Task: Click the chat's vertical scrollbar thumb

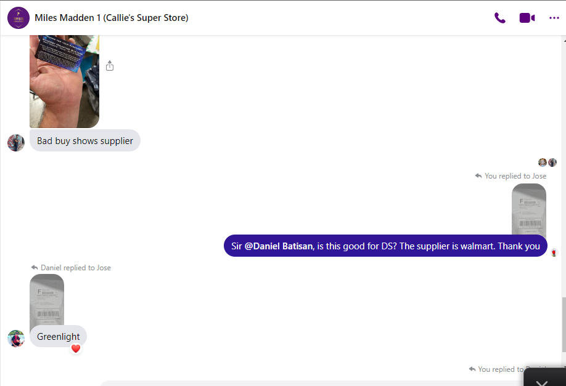Action: click(x=564, y=324)
